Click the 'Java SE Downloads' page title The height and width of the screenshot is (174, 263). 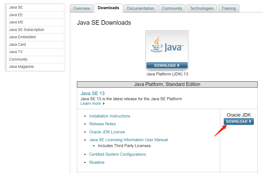coord(104,23)
